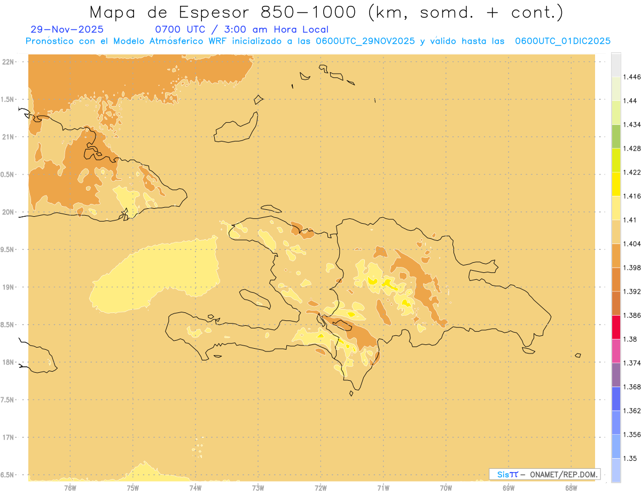641x495 pixels.
Task: Click the '17N' latitude label
Action: tap(8, 437)
